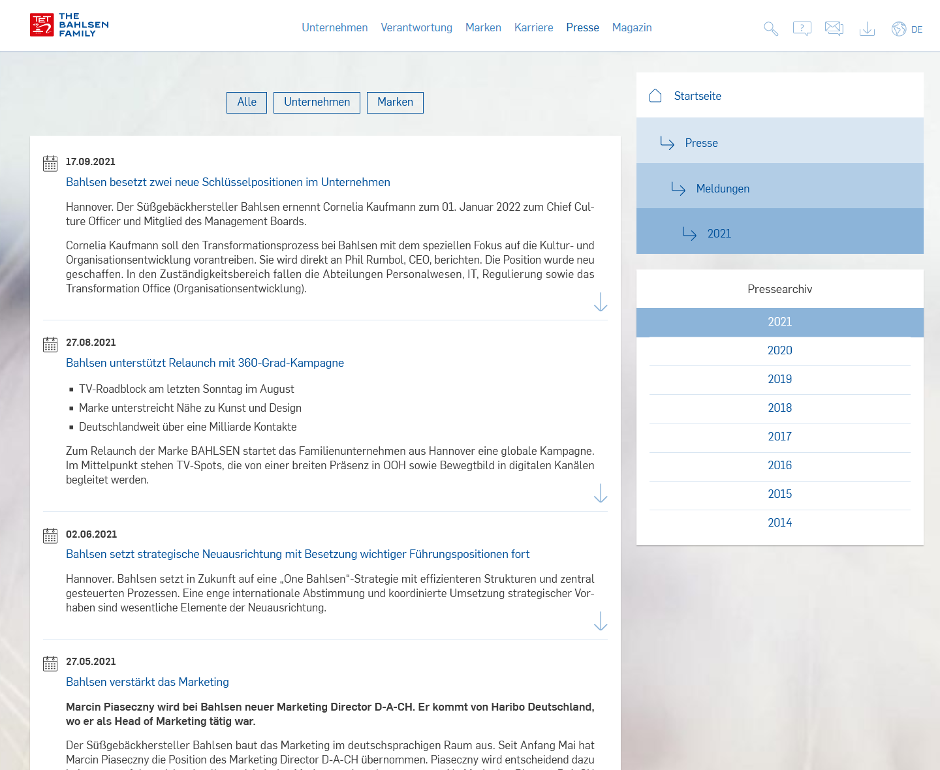The image size is (940, 770).
Task: Go to Startseite in sidebar
Action: coord(780,95)
